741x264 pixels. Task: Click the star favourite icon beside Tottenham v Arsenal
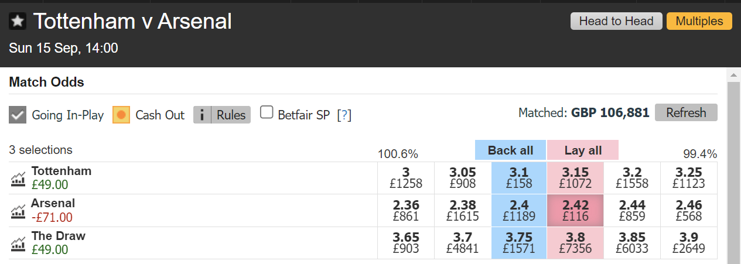pyautogui.click(x=18, y=22)
